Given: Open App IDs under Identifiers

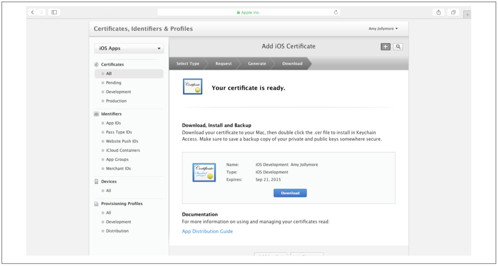Looking at the screenshot, I should [x=113, y=123].
